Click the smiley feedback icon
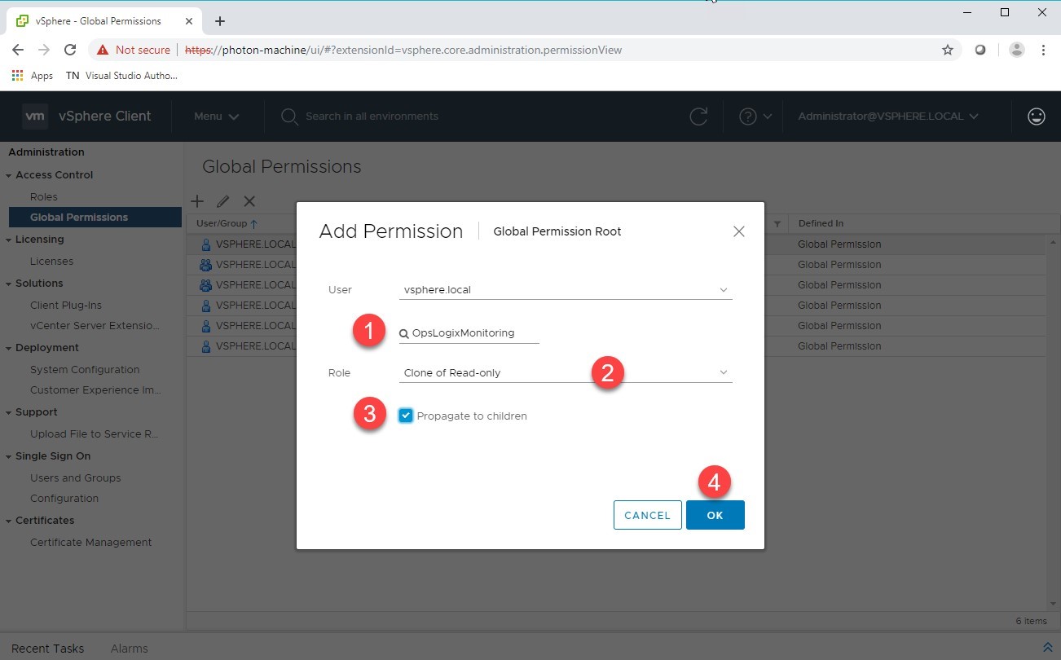 coord(1036,117)
